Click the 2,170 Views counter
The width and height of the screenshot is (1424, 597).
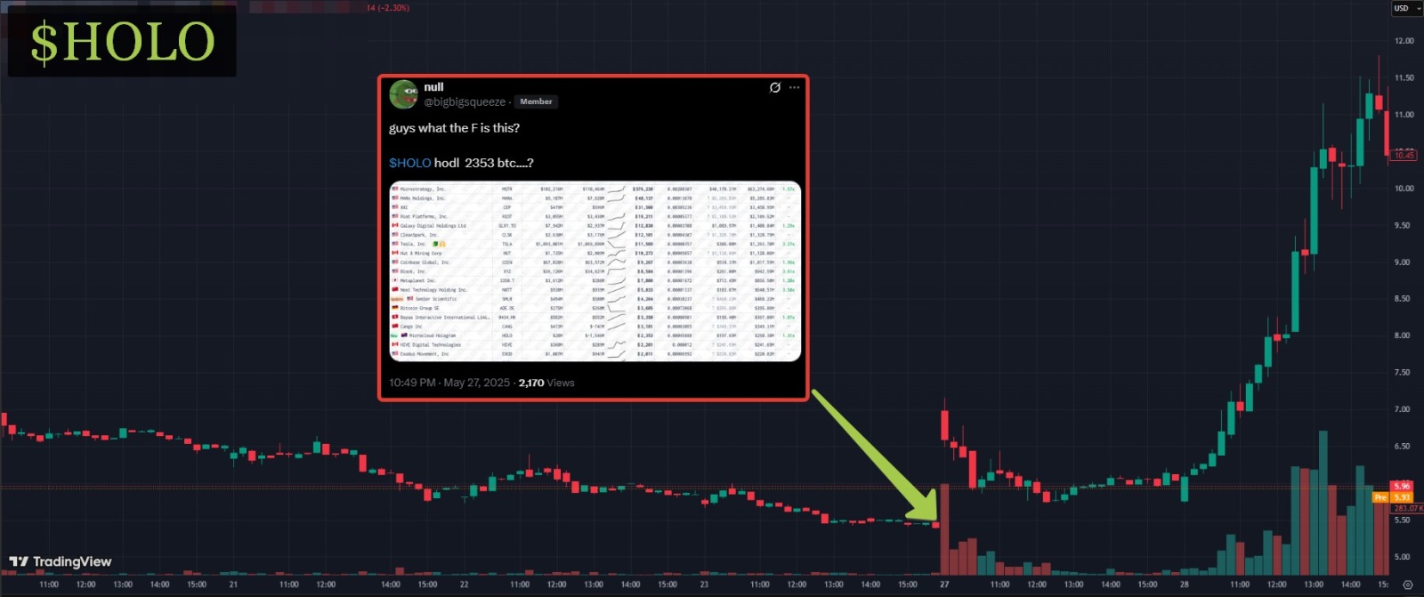click(546, 383)
